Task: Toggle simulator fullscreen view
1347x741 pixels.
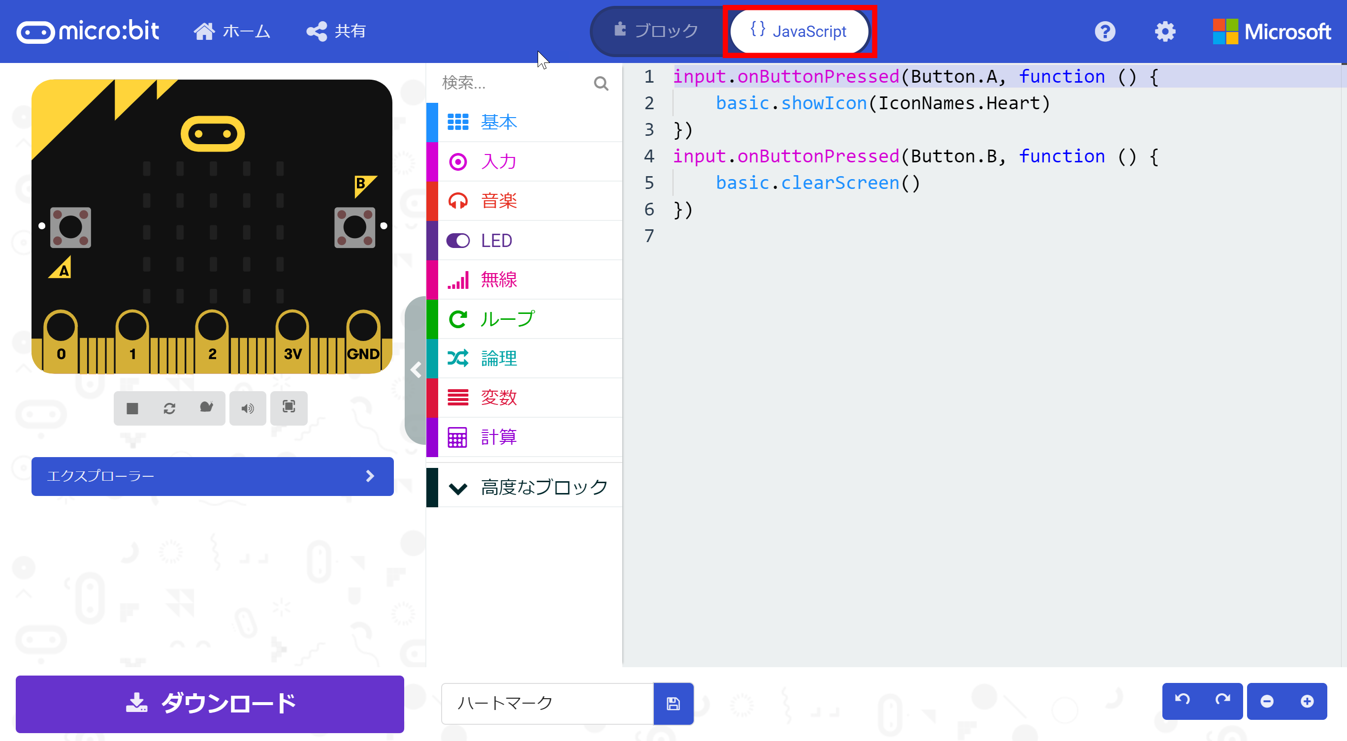Action: coord(289,408)
